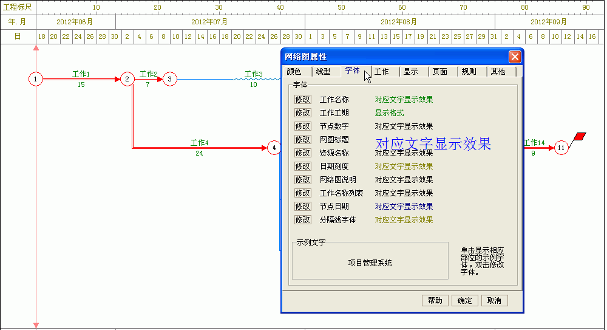607x330 pixels.
Task: Select the 节点数字 font label
Action: point(334,126)
